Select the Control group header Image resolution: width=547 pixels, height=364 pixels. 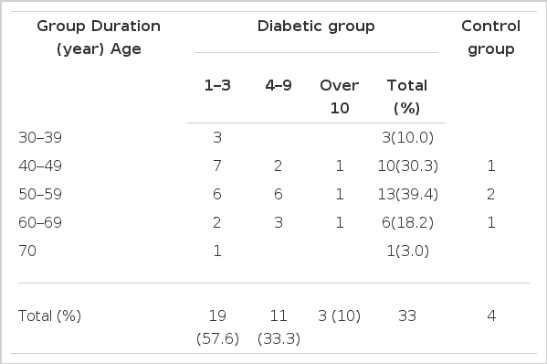pos(490,37)
